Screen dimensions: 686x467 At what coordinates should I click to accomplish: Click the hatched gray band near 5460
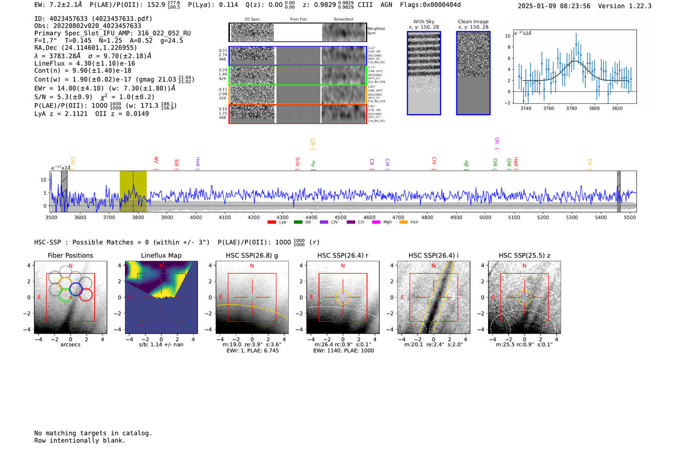(619, 192)
